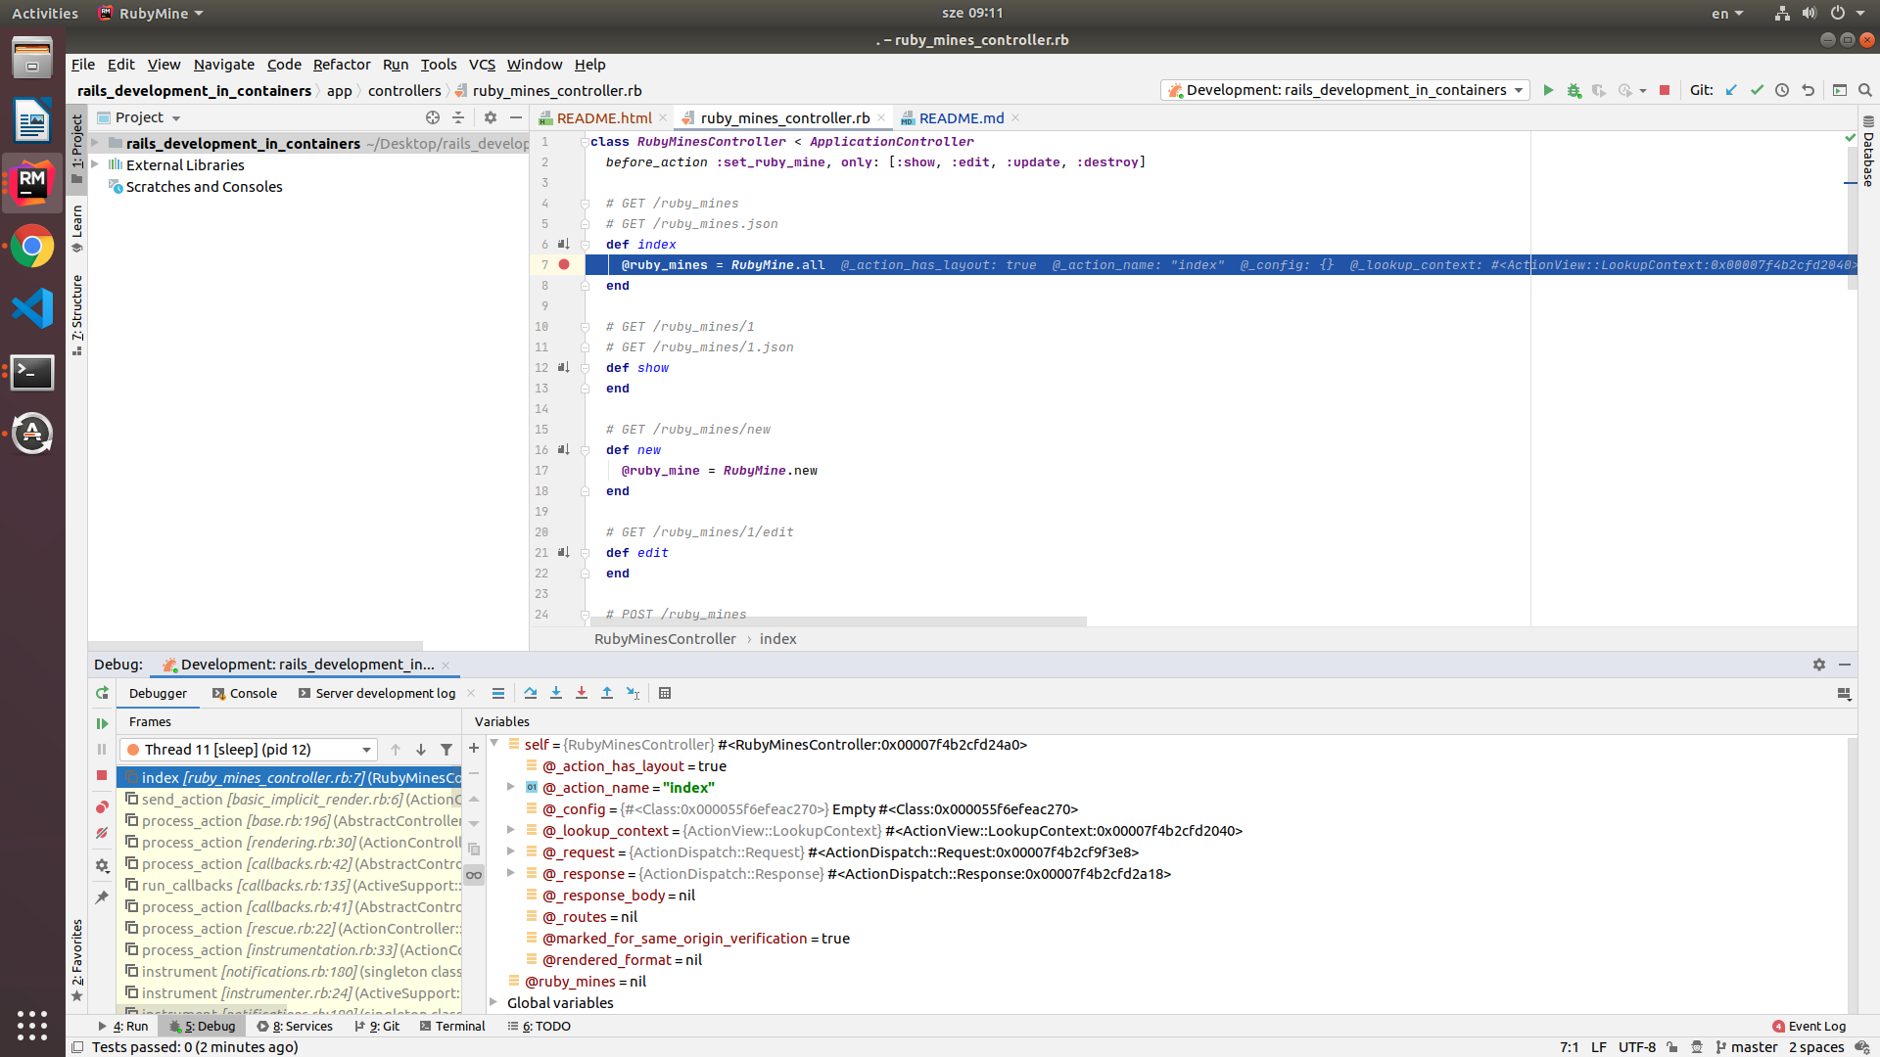Open the Database tool window on right edge
Image resolution: width=1880 pixels, height=1057 pixels.
pyautogui.click(x=1868, y=152)
